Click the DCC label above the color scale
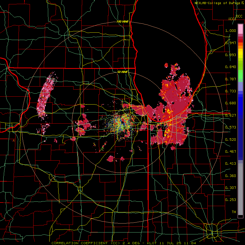Viewport: 245px width, 245px height. [x=239, y=16]
